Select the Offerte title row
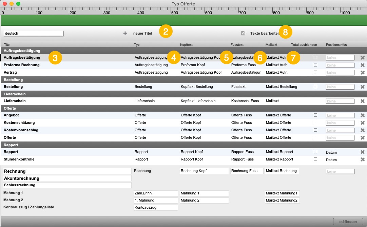The width and height of the screenshot is (367, 227). (184, 138)
